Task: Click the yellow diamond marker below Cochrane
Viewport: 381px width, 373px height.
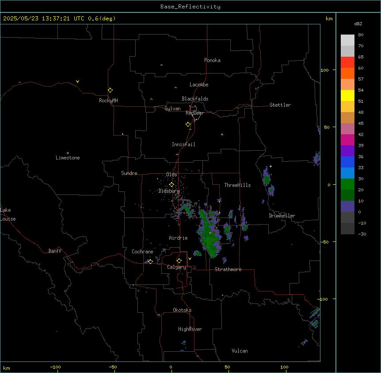Action: click(150, 261)
